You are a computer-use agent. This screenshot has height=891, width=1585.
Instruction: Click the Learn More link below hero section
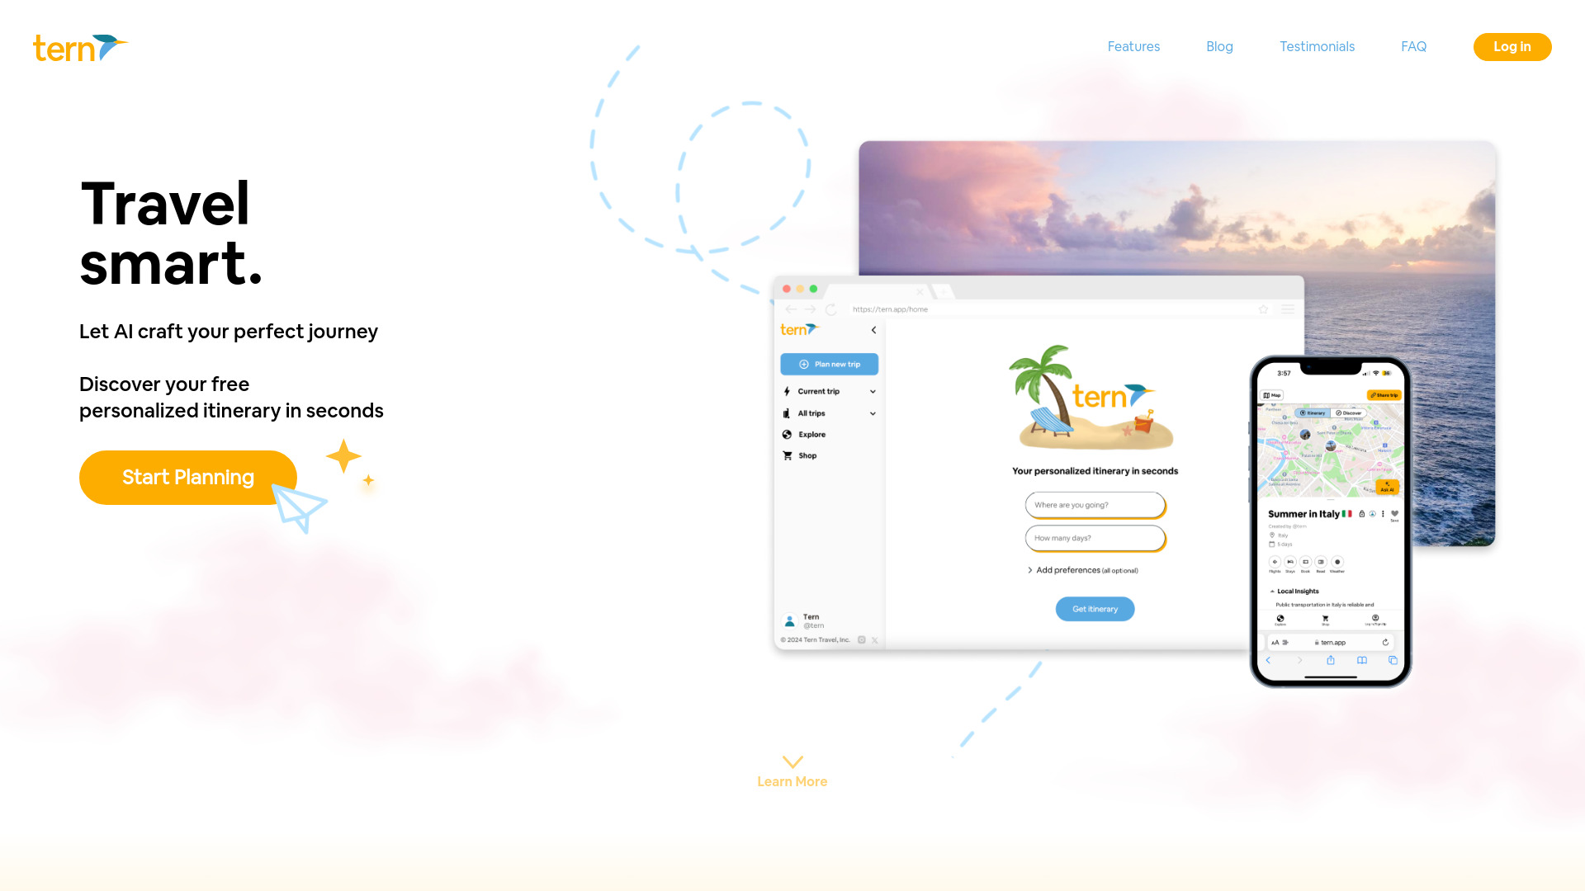pos(792,781)
